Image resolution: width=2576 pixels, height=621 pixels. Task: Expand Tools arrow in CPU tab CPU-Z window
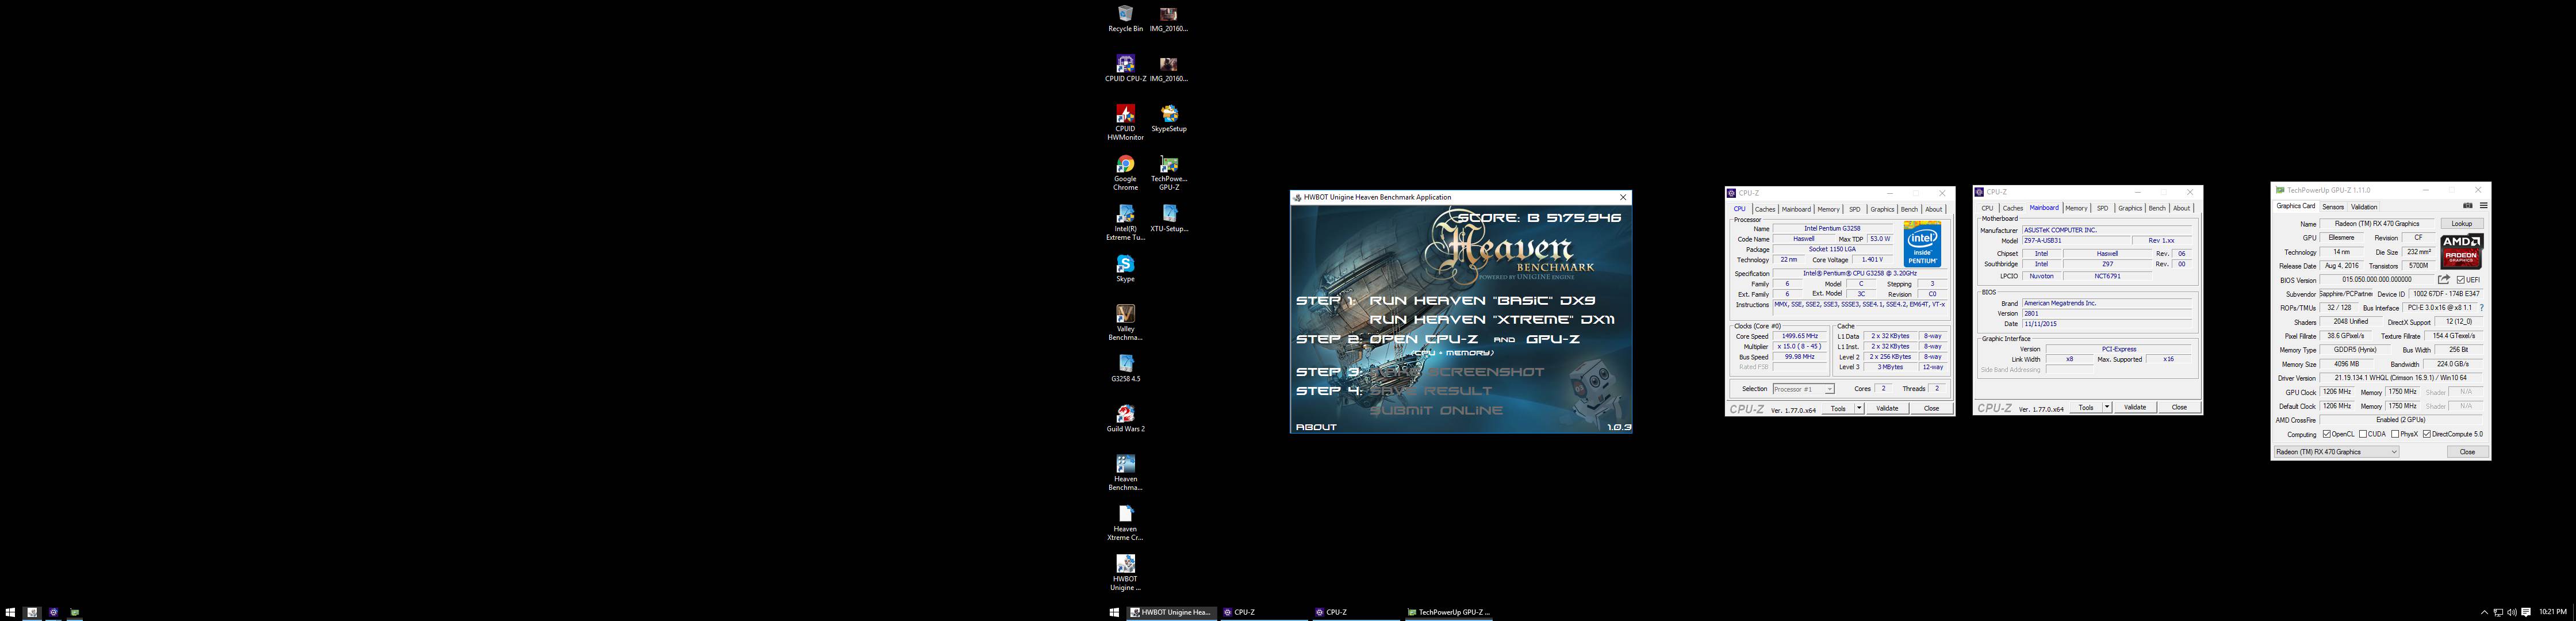[1859, 408]
